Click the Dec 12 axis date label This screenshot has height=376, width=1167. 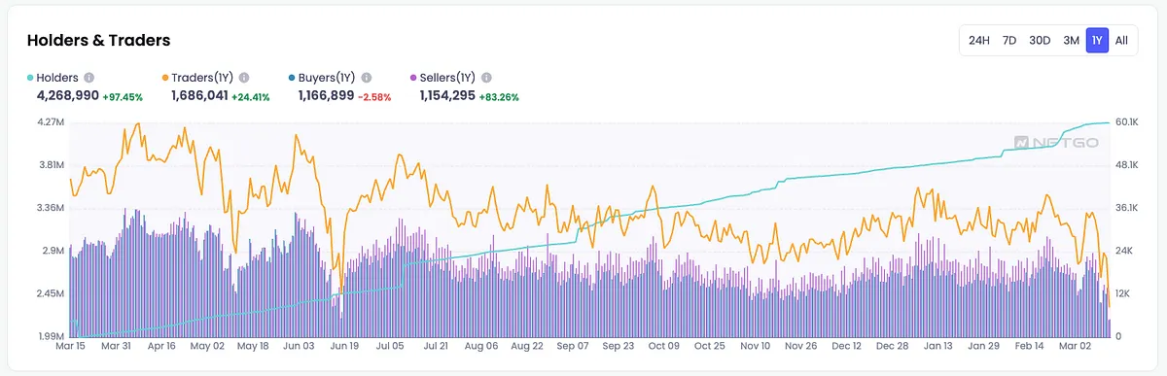[x=847, y=346]
